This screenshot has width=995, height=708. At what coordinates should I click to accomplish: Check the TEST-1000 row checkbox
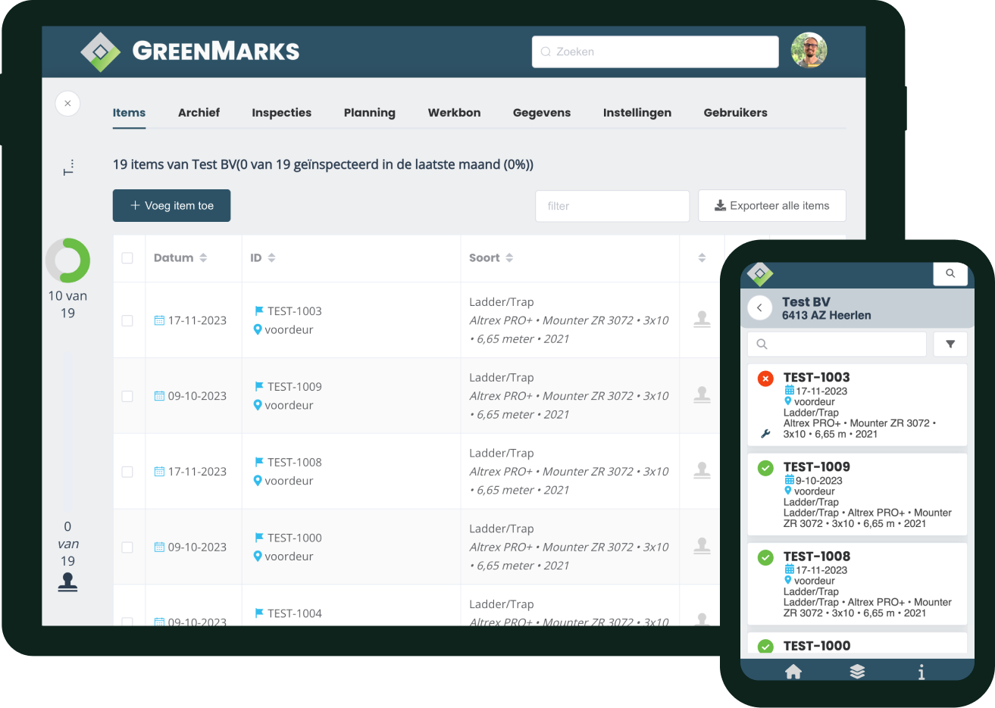click(127, 547)
